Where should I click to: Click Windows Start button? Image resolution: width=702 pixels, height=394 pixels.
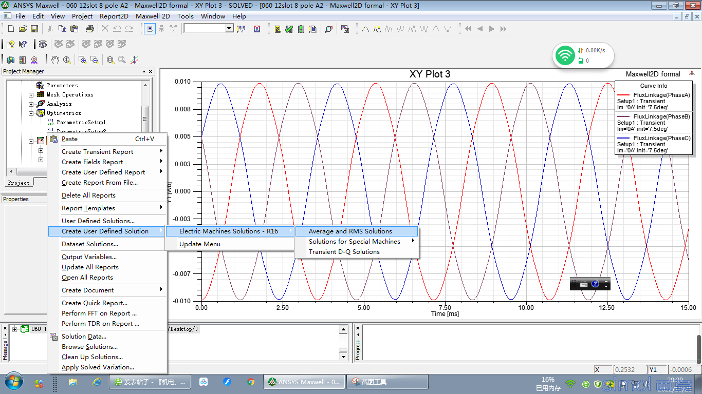click(x=13, y=382)
